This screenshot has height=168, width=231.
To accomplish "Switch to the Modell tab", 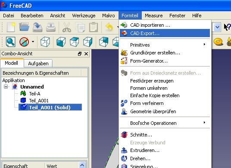I will coord(12,63).
